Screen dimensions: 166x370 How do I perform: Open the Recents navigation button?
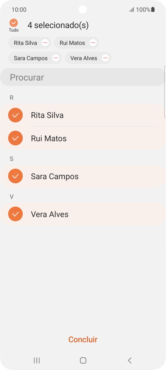click(36, 360)
